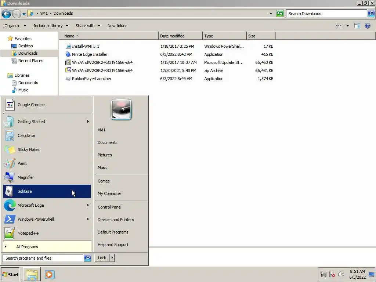Click the Forward navigation arrow

(x=17, y=14)
